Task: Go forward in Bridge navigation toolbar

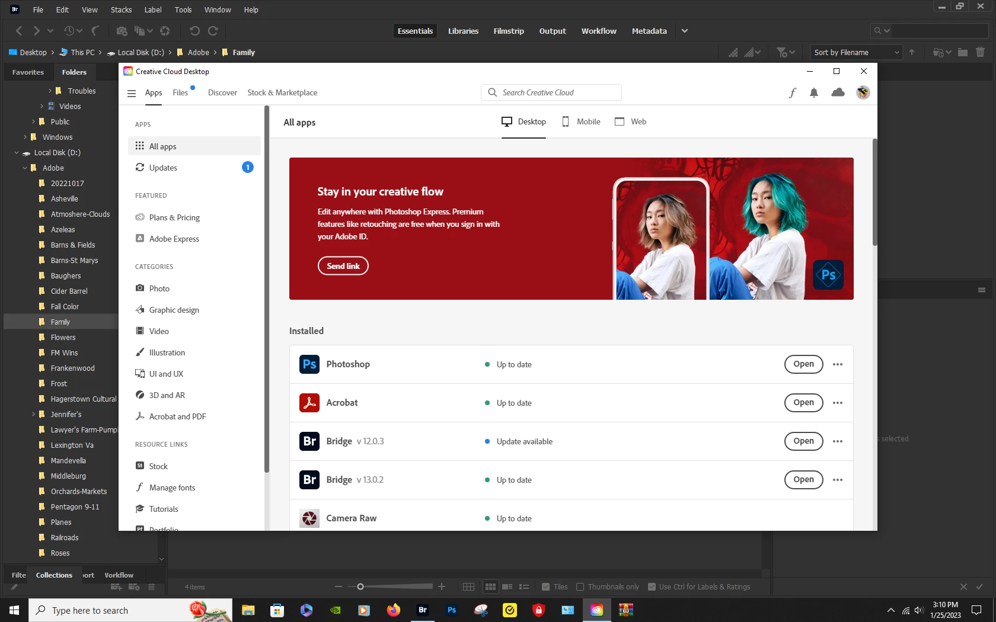Action: (37, 31)
